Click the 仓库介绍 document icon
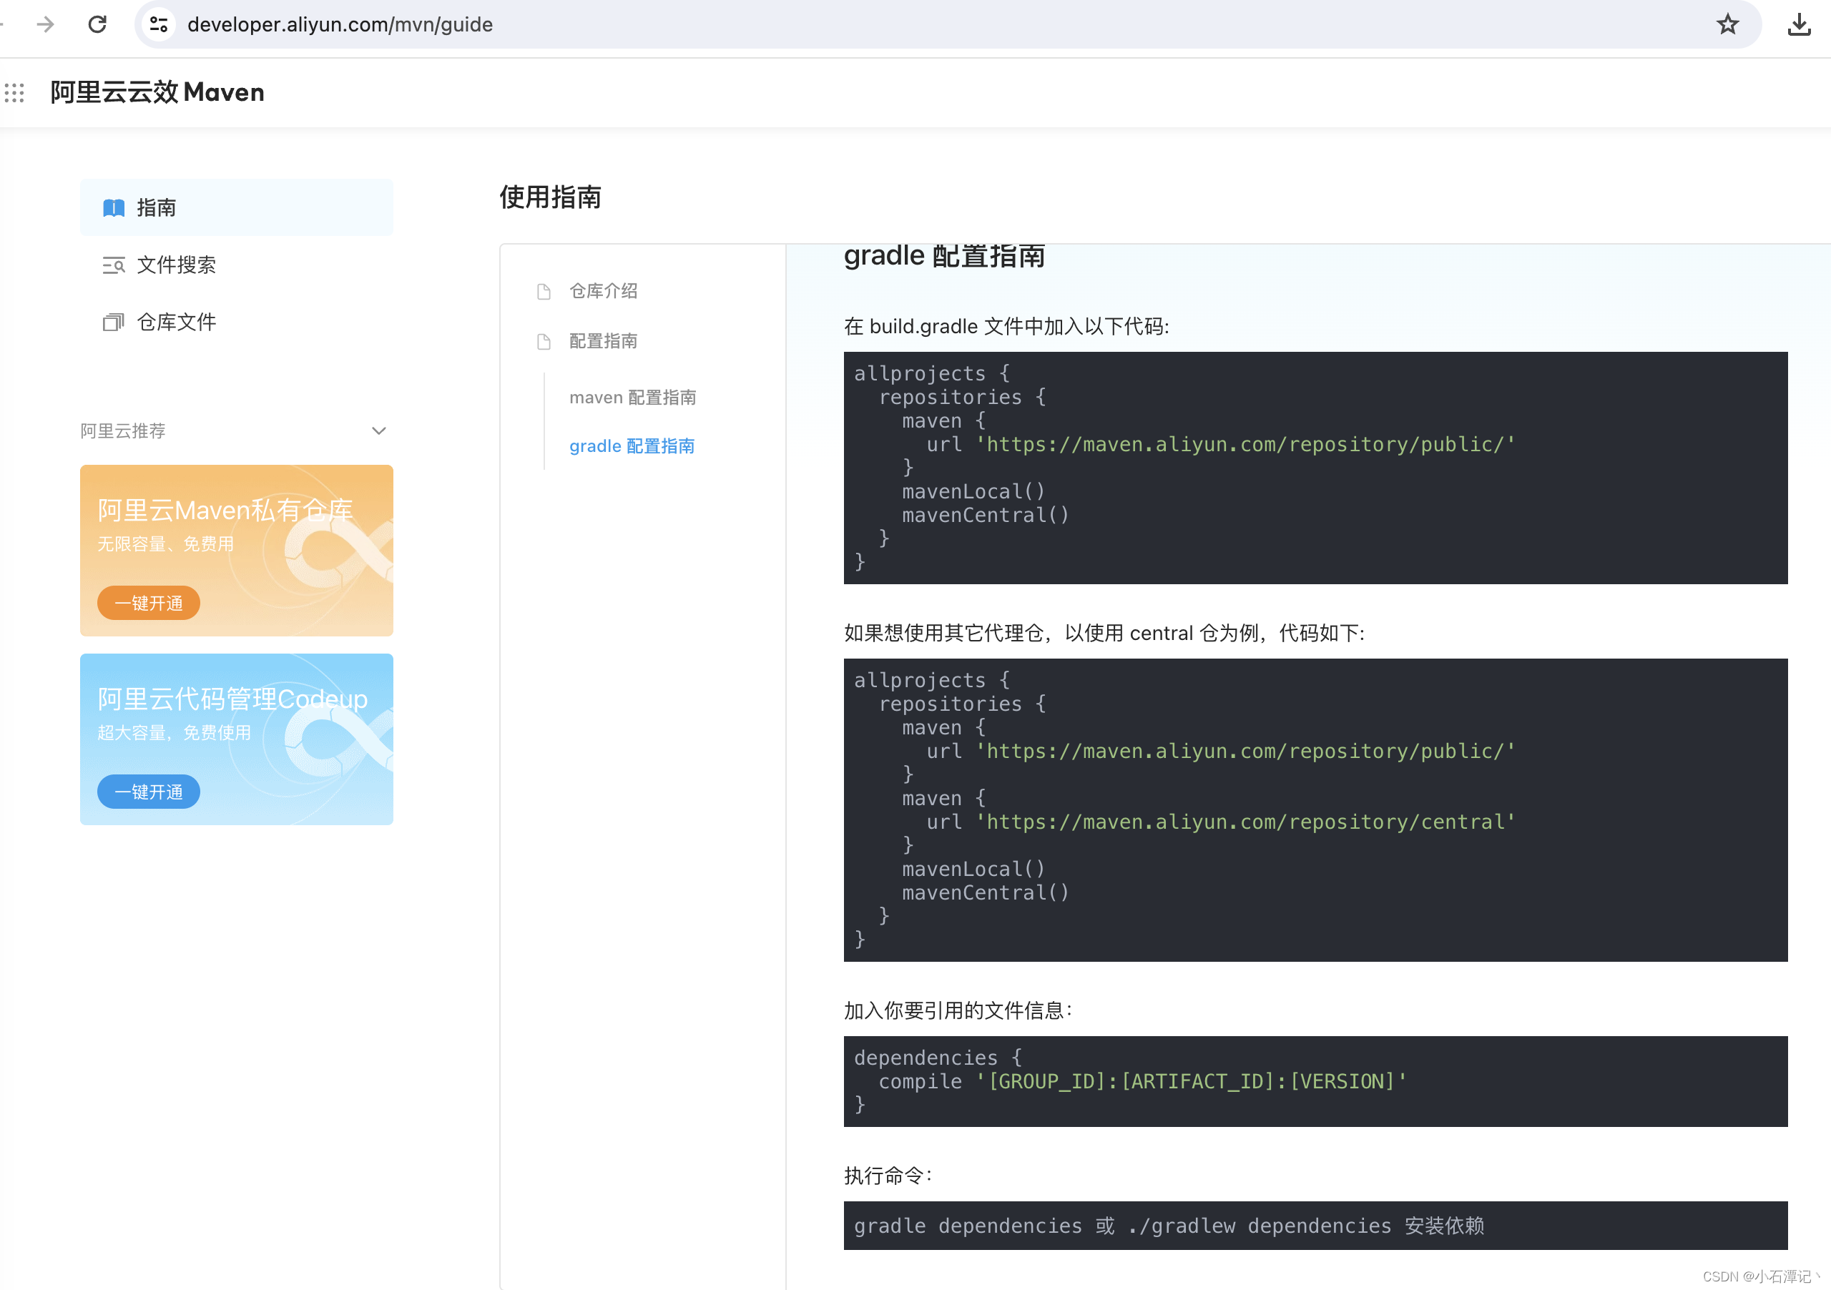1831x1290 pixels. tap(544, 292)
